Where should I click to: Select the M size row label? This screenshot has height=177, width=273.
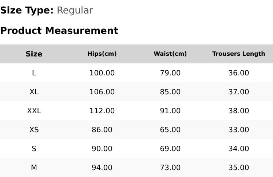tap(34, 168)
